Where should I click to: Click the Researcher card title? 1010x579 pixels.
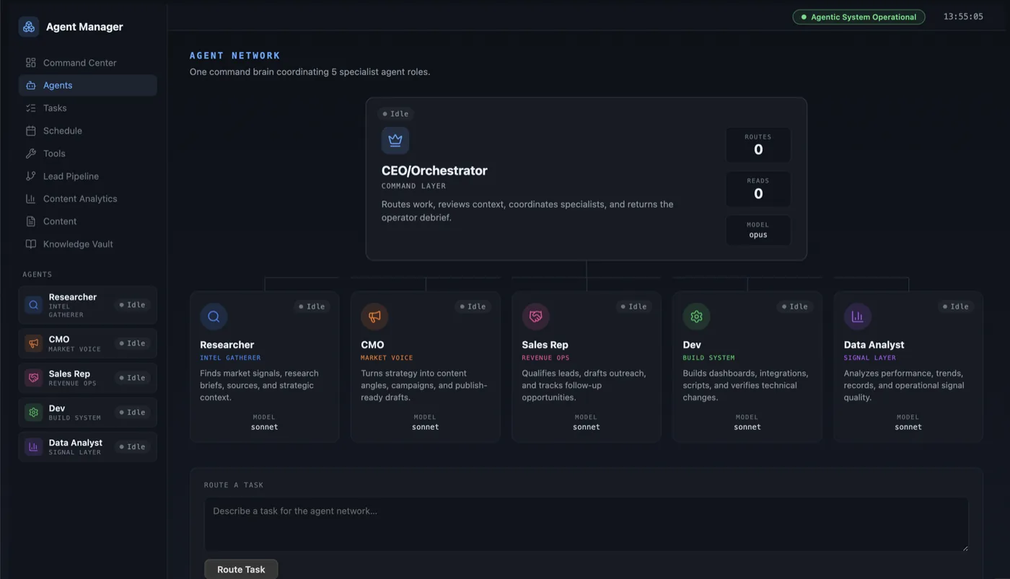(x=227, y=345)
